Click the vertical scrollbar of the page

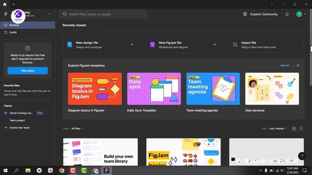click(311, 47)
